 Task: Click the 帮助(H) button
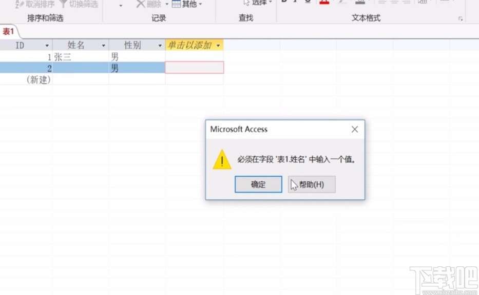[x=311, y=184]
